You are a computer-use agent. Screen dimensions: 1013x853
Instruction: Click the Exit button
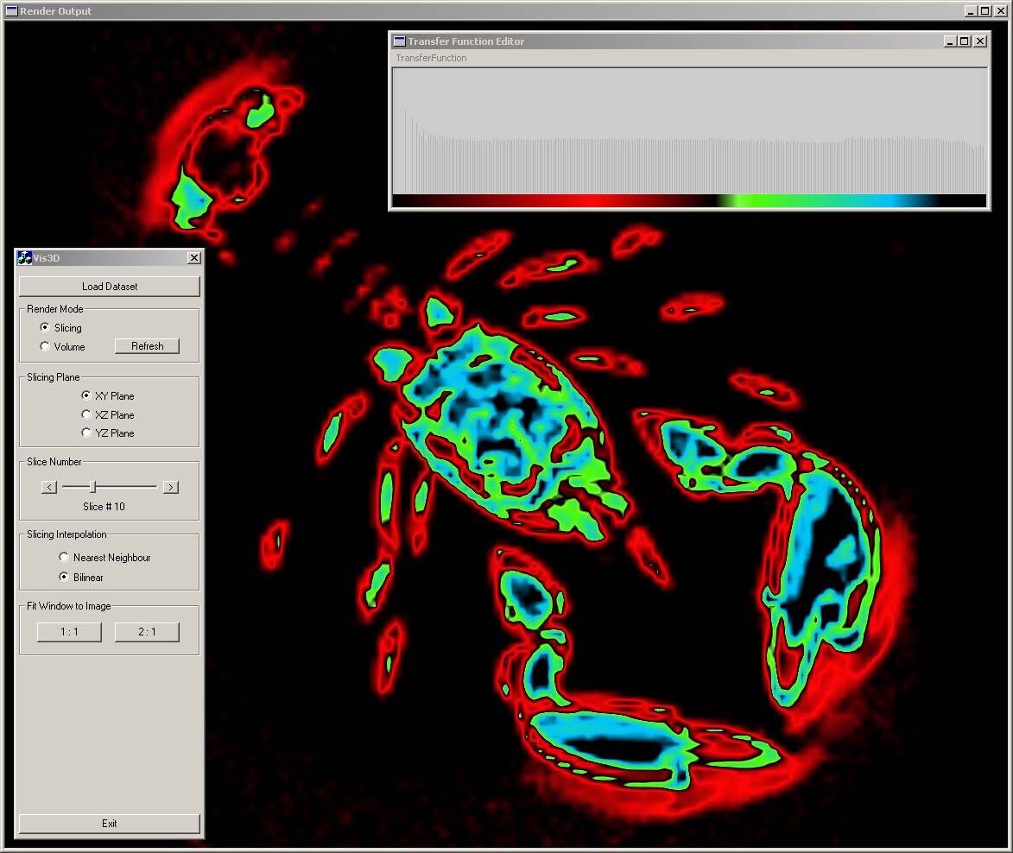pos(109,824)
